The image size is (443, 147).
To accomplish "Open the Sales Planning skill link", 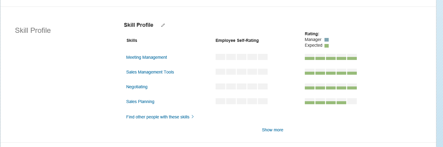I will 140,102.
